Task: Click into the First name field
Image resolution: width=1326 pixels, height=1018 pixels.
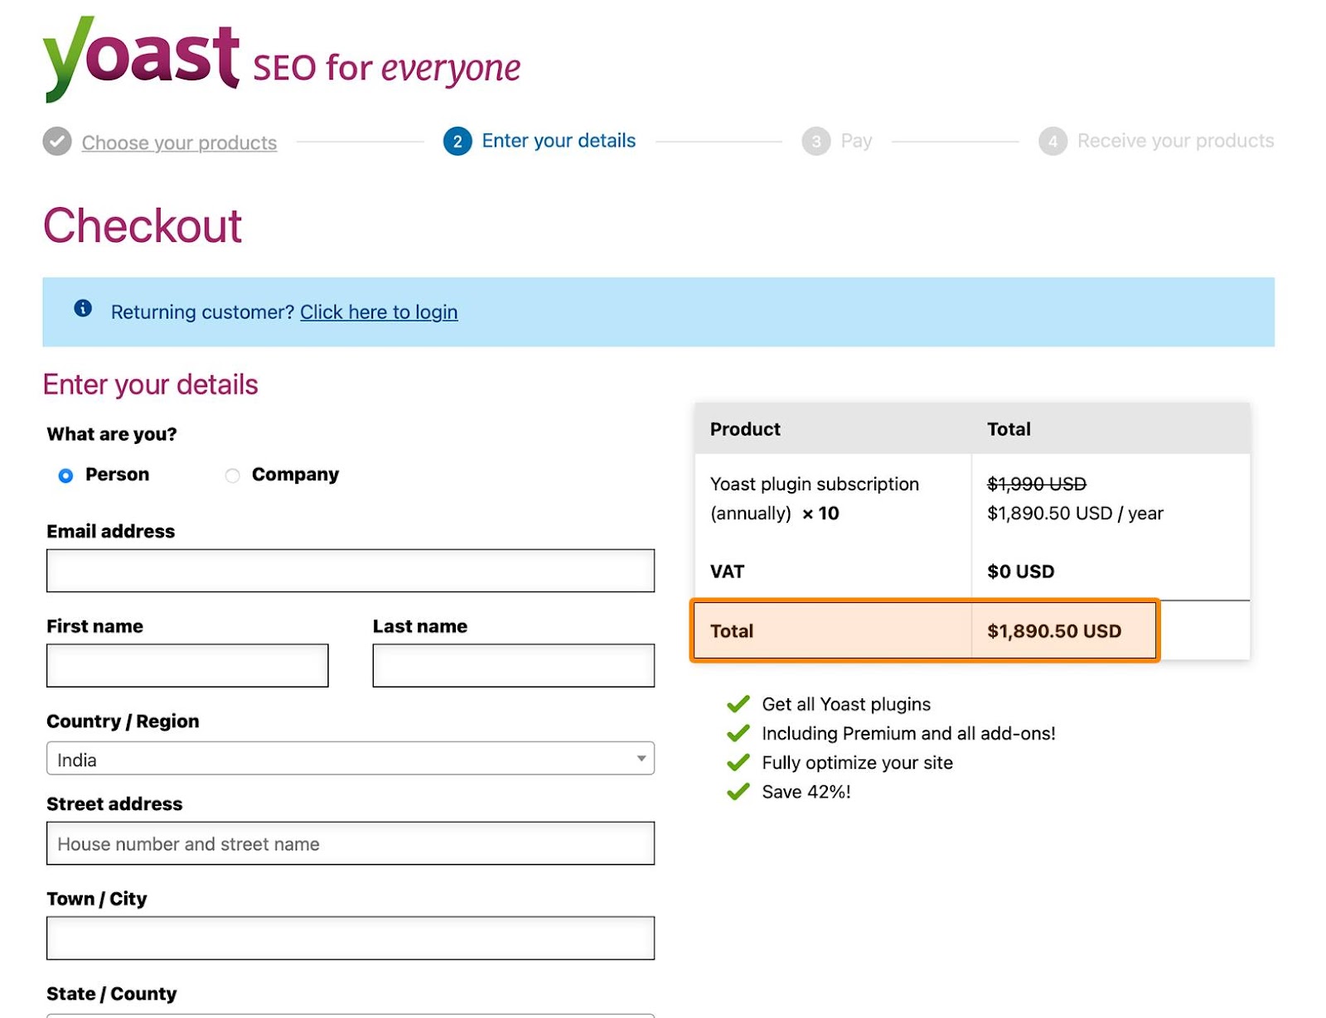Action: pyautogui.click(x=187, y=665)
